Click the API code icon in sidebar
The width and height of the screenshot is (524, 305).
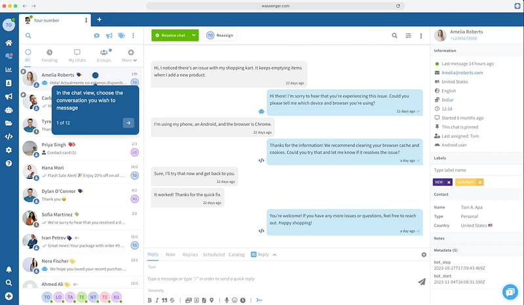coord(9,136)
